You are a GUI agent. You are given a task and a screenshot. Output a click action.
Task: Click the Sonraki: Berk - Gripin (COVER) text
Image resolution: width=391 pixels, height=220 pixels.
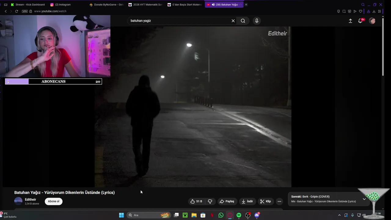tap(310, 196)
